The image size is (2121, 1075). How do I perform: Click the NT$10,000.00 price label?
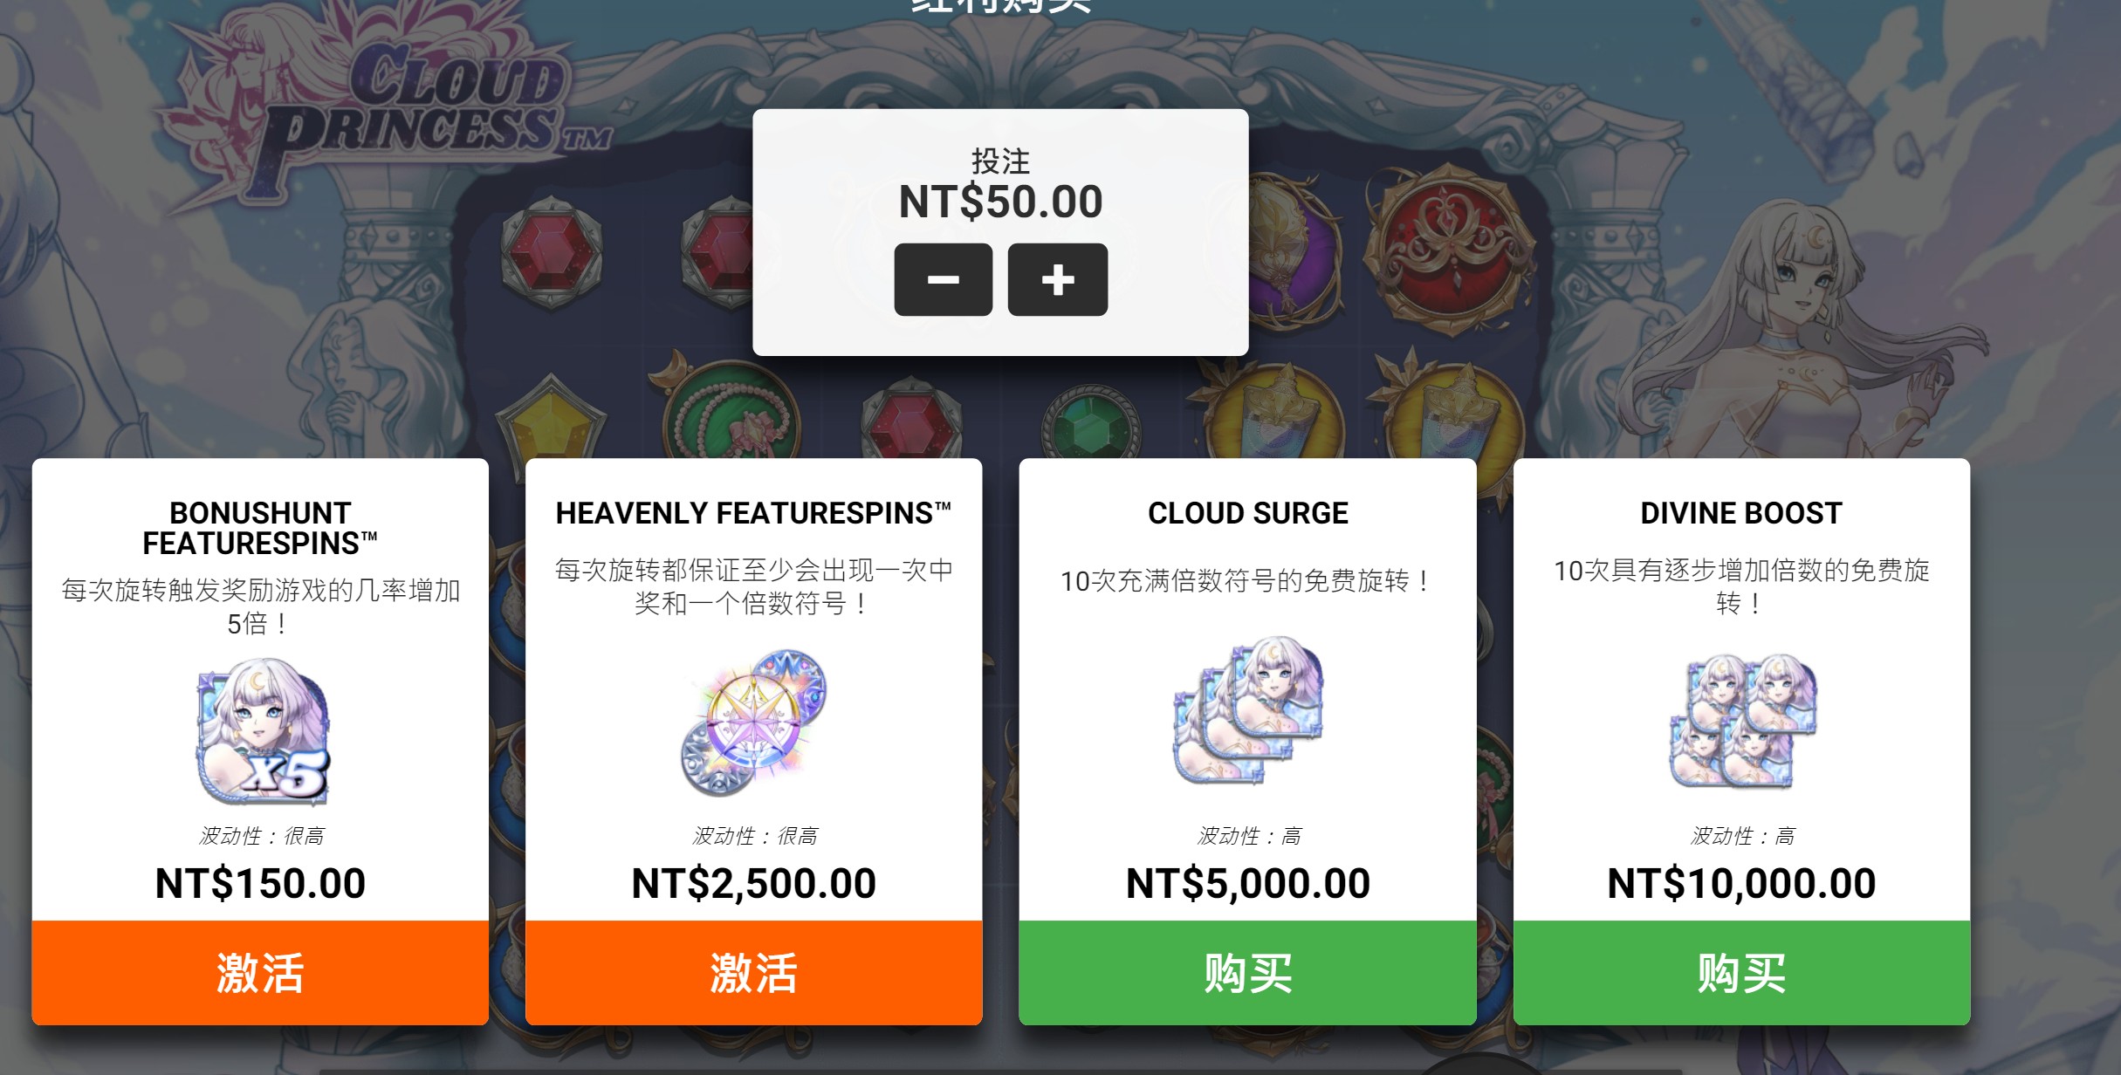1741,883
